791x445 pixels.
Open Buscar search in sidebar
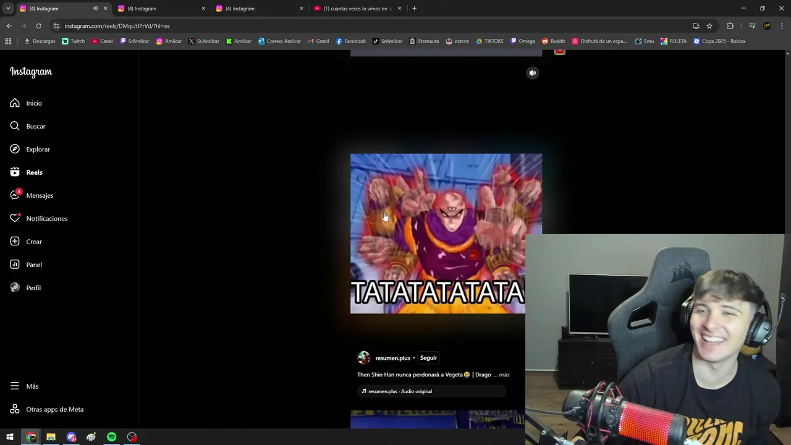pyautogui.click(x=28, y=126)
